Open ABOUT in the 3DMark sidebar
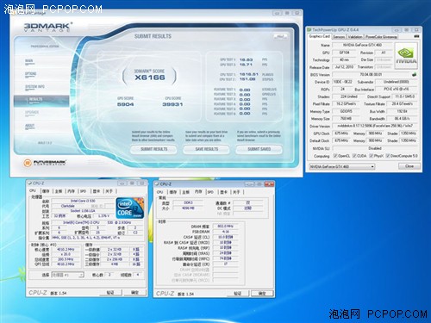 (29, 126)
